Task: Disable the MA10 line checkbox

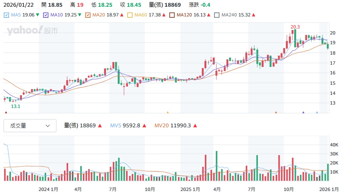Action: coord(46,15)
